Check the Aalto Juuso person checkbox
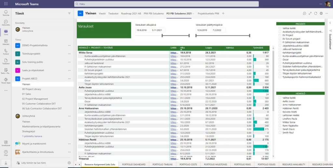Image resolution: width=333 pixels, height=168 pixels. (280, 102)
